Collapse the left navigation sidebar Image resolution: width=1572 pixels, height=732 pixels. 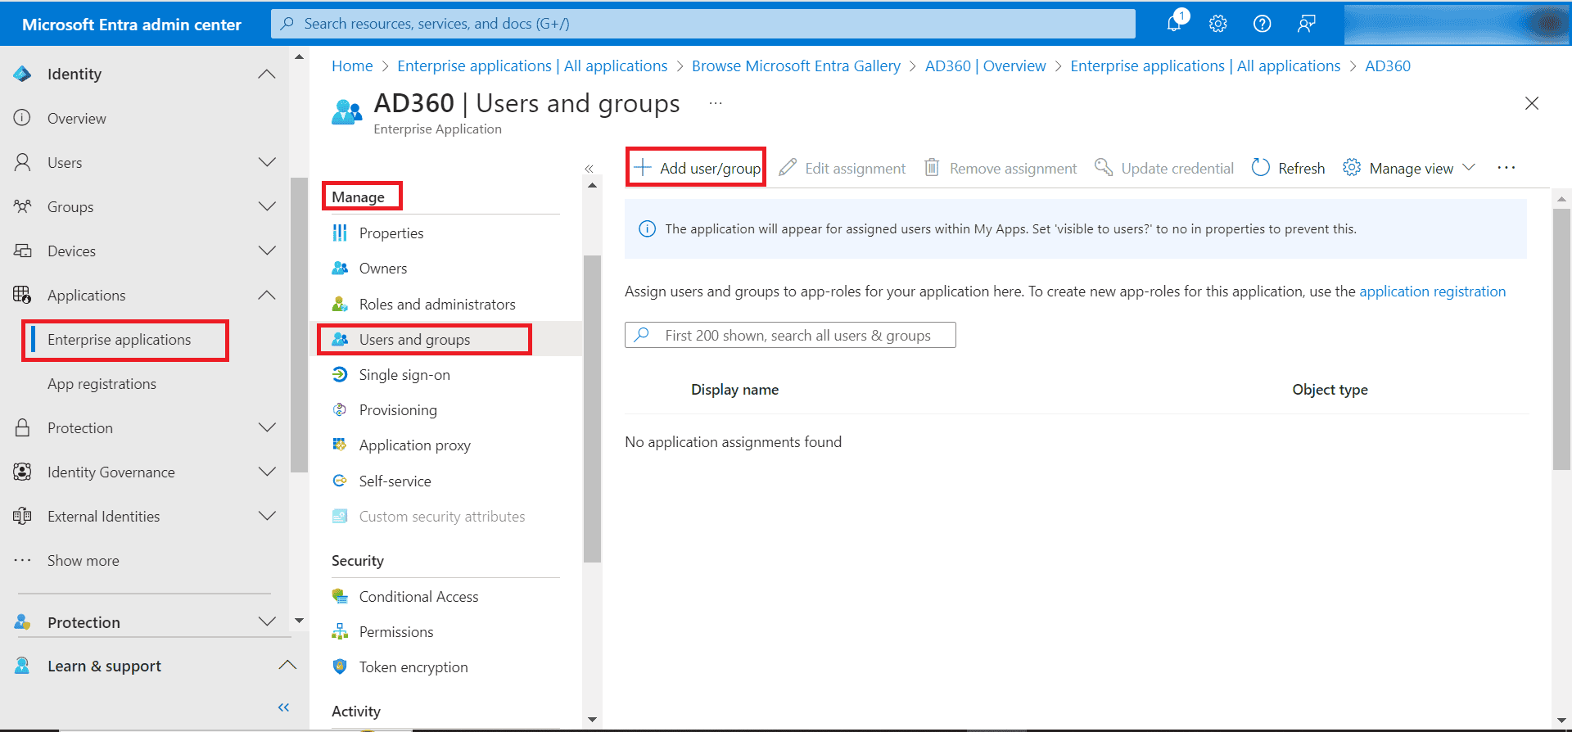(x=283, y=707)
